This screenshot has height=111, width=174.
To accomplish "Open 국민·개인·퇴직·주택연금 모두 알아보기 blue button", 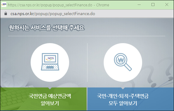I will [131, 99].
